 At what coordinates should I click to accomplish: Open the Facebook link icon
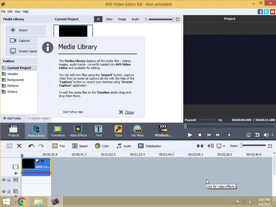pos(260,12)
